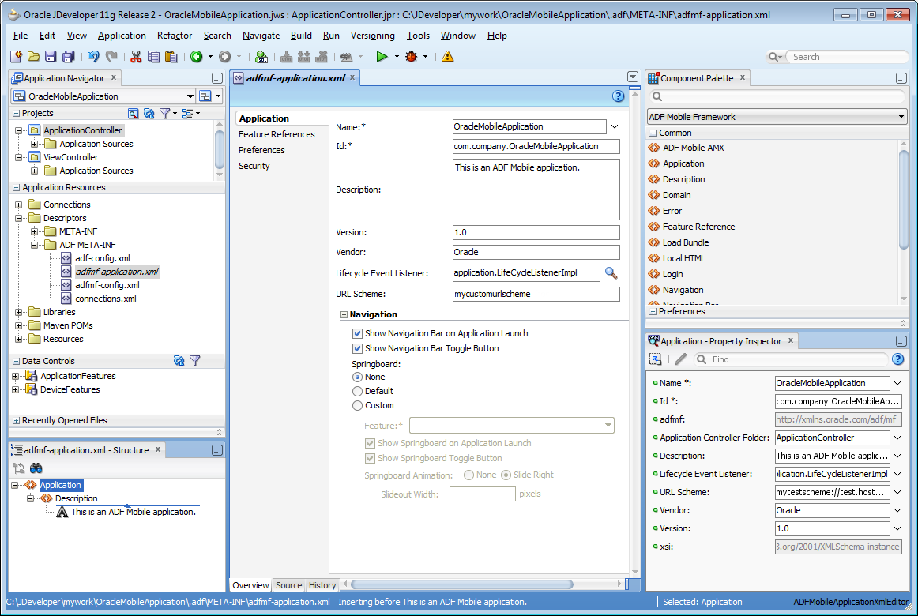Open the Versioning menu
Viewport: 918px width, 616px height.
(372, 36)
